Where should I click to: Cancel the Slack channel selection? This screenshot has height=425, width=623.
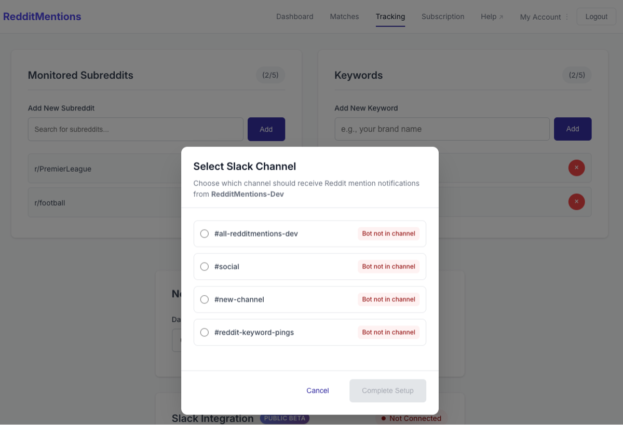(317, 390)
